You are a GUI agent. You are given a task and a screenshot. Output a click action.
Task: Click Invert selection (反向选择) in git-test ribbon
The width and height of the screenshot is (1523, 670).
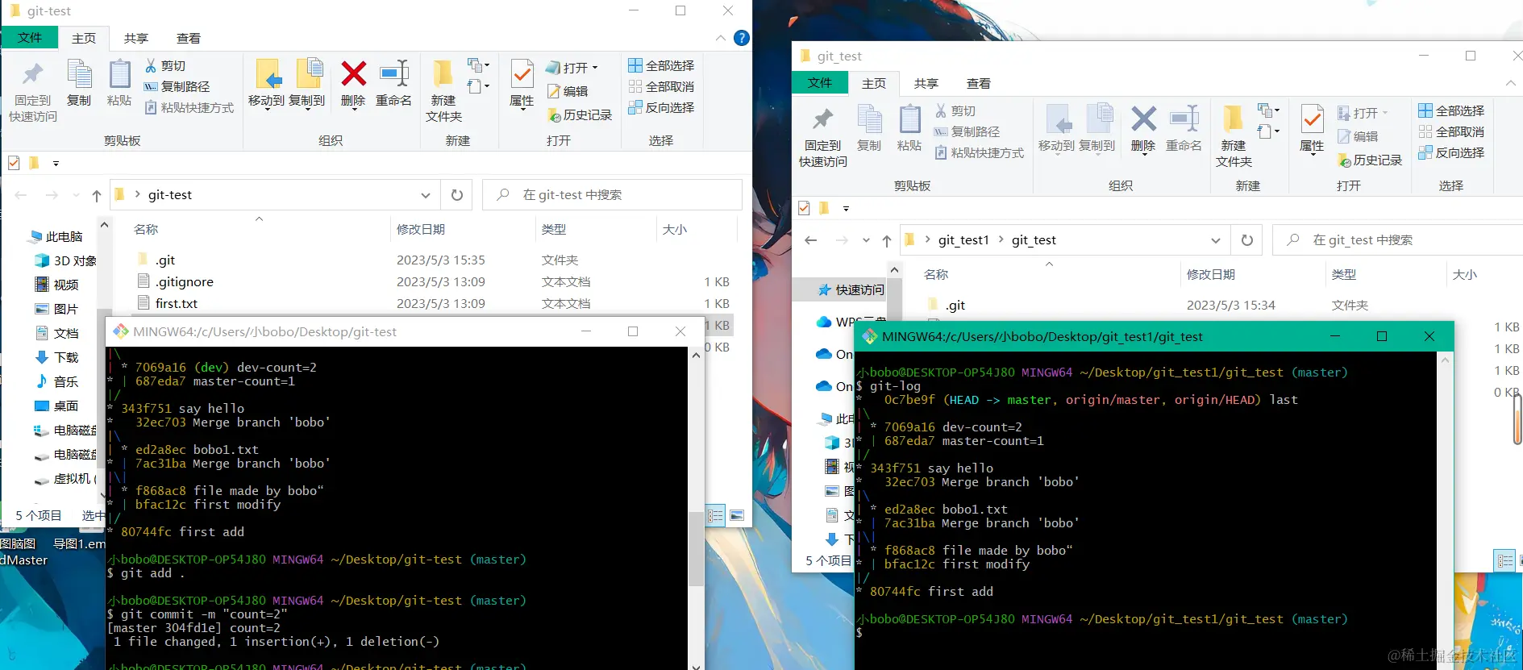click(x=661, y=107)
